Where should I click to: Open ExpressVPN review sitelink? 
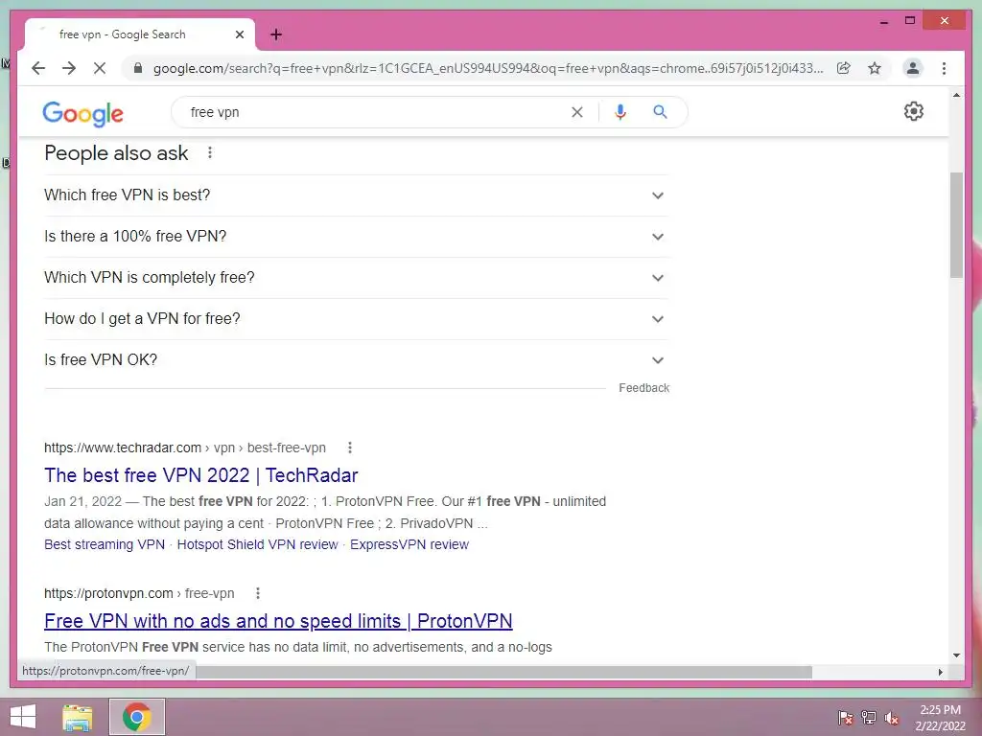click(x=409, y=544)
